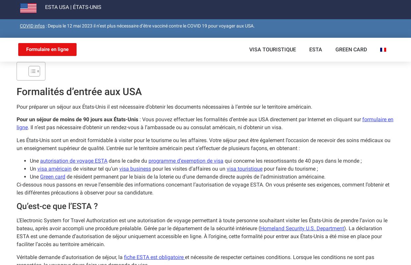Select the ESTA navigation entry
This screenshot has width=411, height=265.
pyautogui.click(x=316, y=50)
